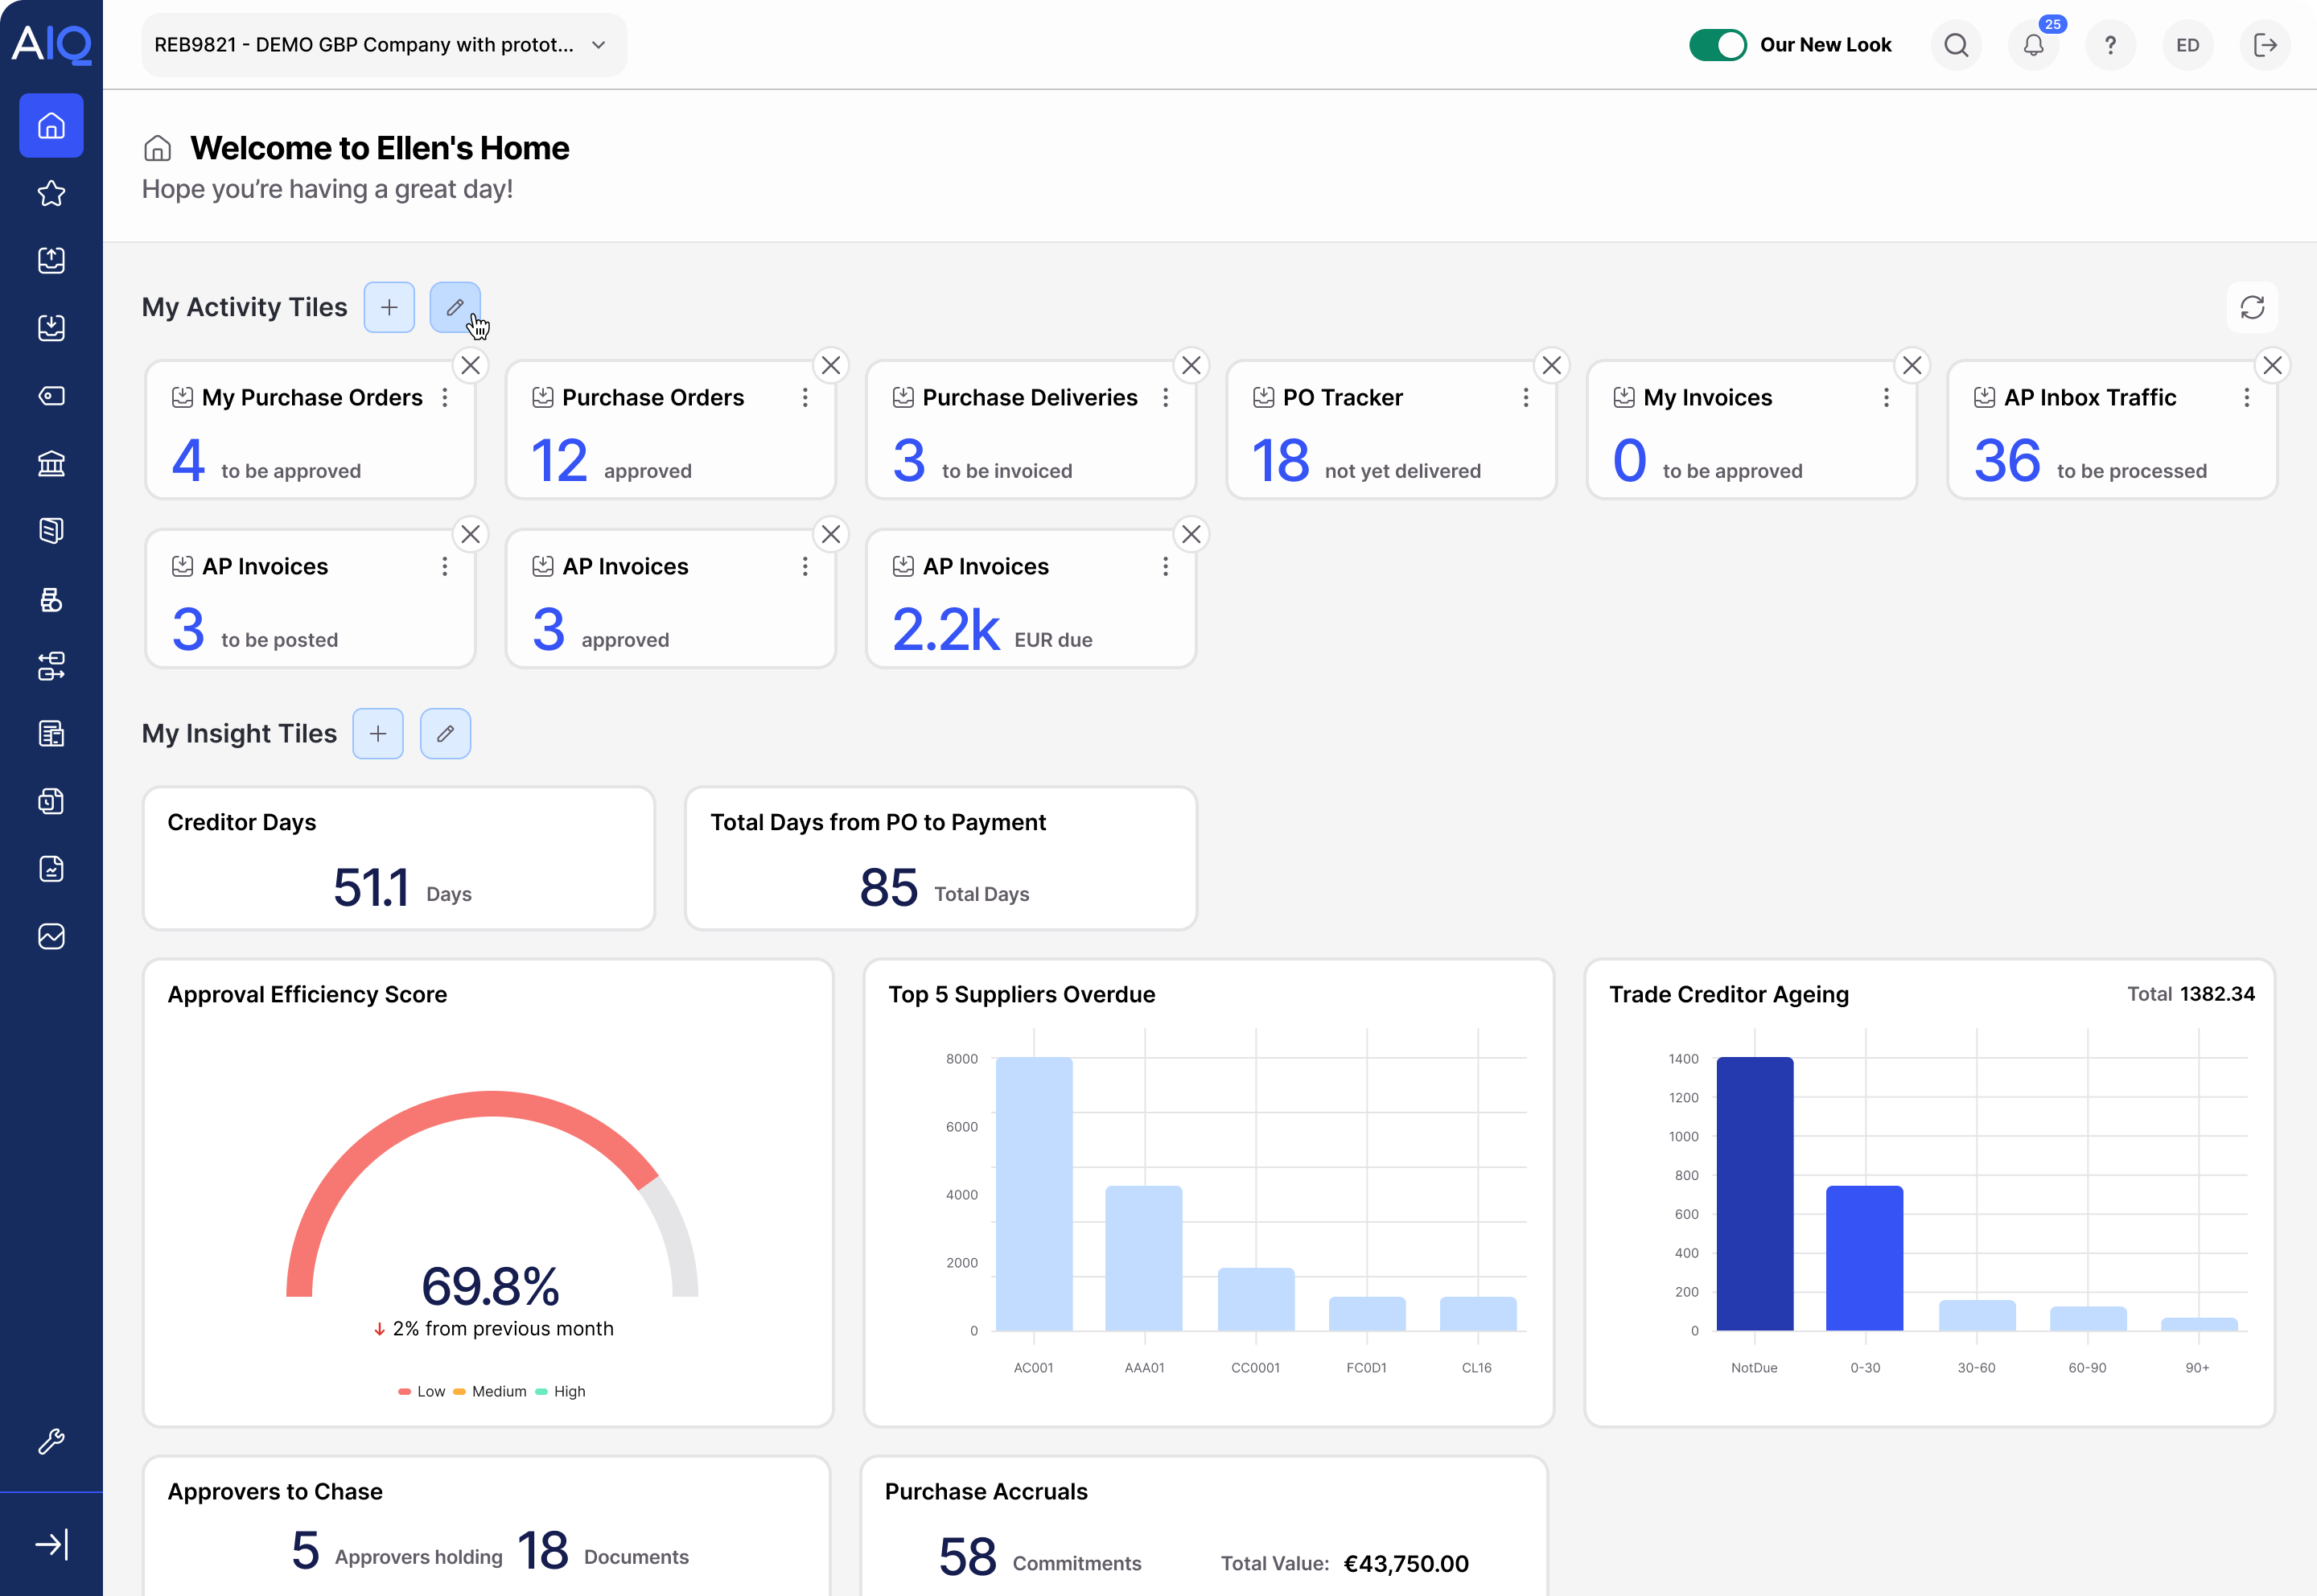The width and height of the screenshot is (2317, 1596).
Task: Open the wrench settings sidebar icon
Action: (x=51, y=1441)
